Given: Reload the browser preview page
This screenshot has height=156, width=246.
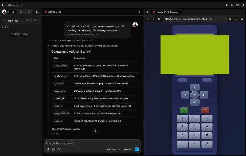Looking at the screenshot, I should [159, 19].
